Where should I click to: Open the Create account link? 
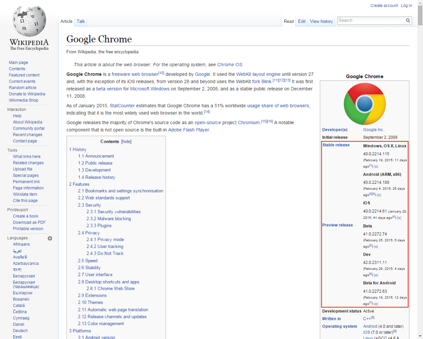point(384,5)
